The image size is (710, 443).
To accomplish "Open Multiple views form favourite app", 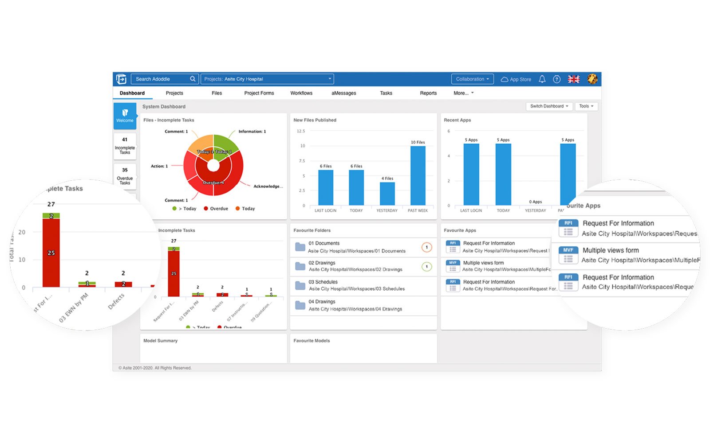I will (484, 263).
